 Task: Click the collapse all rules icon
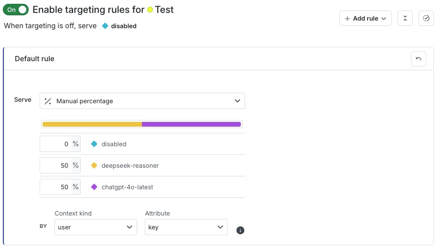coord(405,18)
